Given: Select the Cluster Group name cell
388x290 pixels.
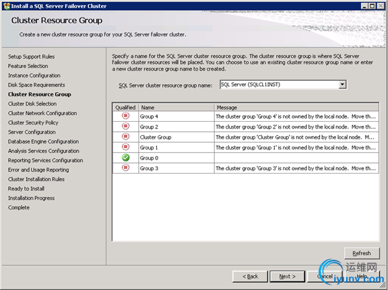Looking at the screenshot, I should pyautogui.click(x=176, y=137).
